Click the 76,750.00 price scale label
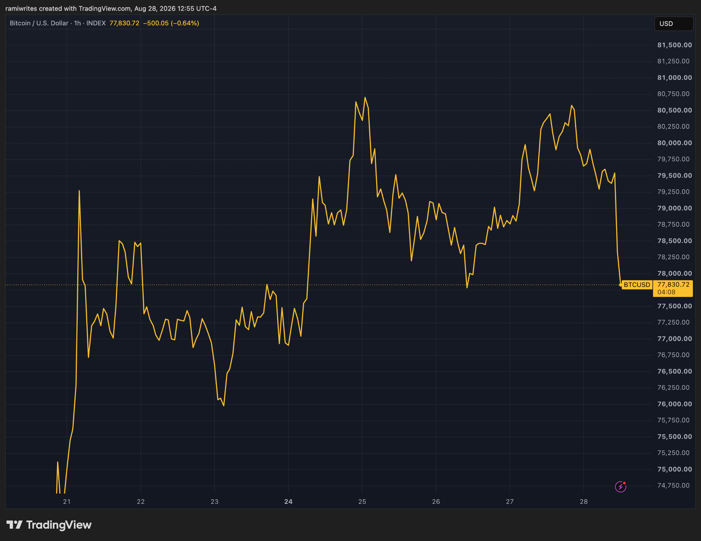Screen dimensions: 701x541 (x=673, y=355)
